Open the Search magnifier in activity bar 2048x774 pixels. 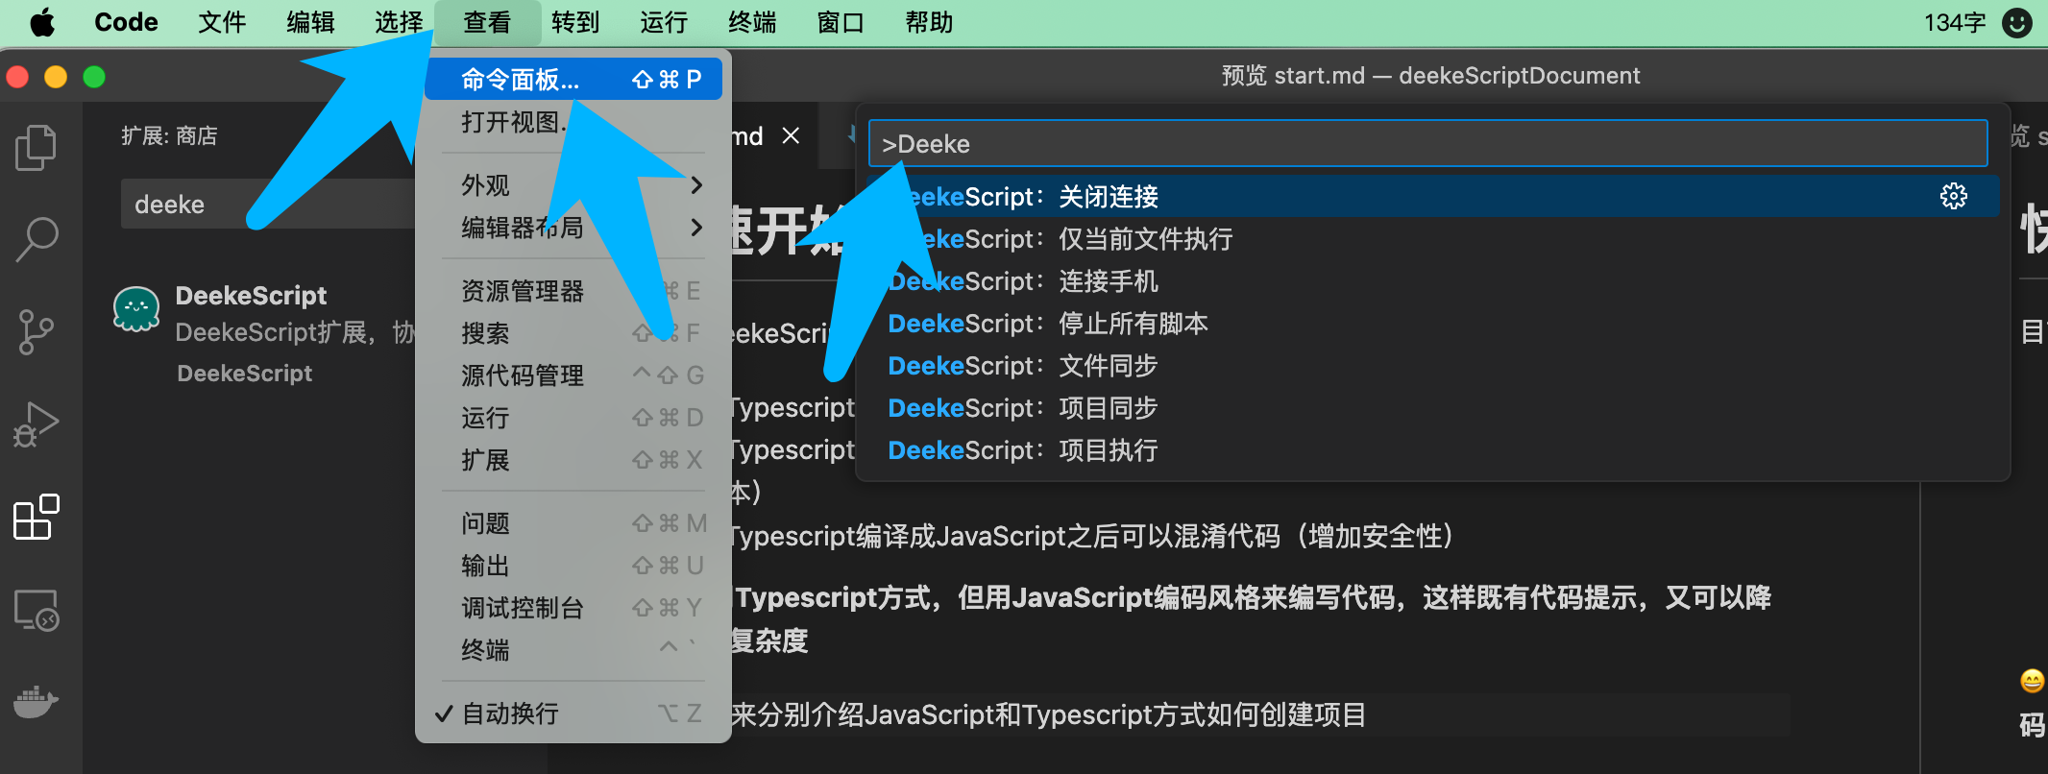tap(37, 239)
